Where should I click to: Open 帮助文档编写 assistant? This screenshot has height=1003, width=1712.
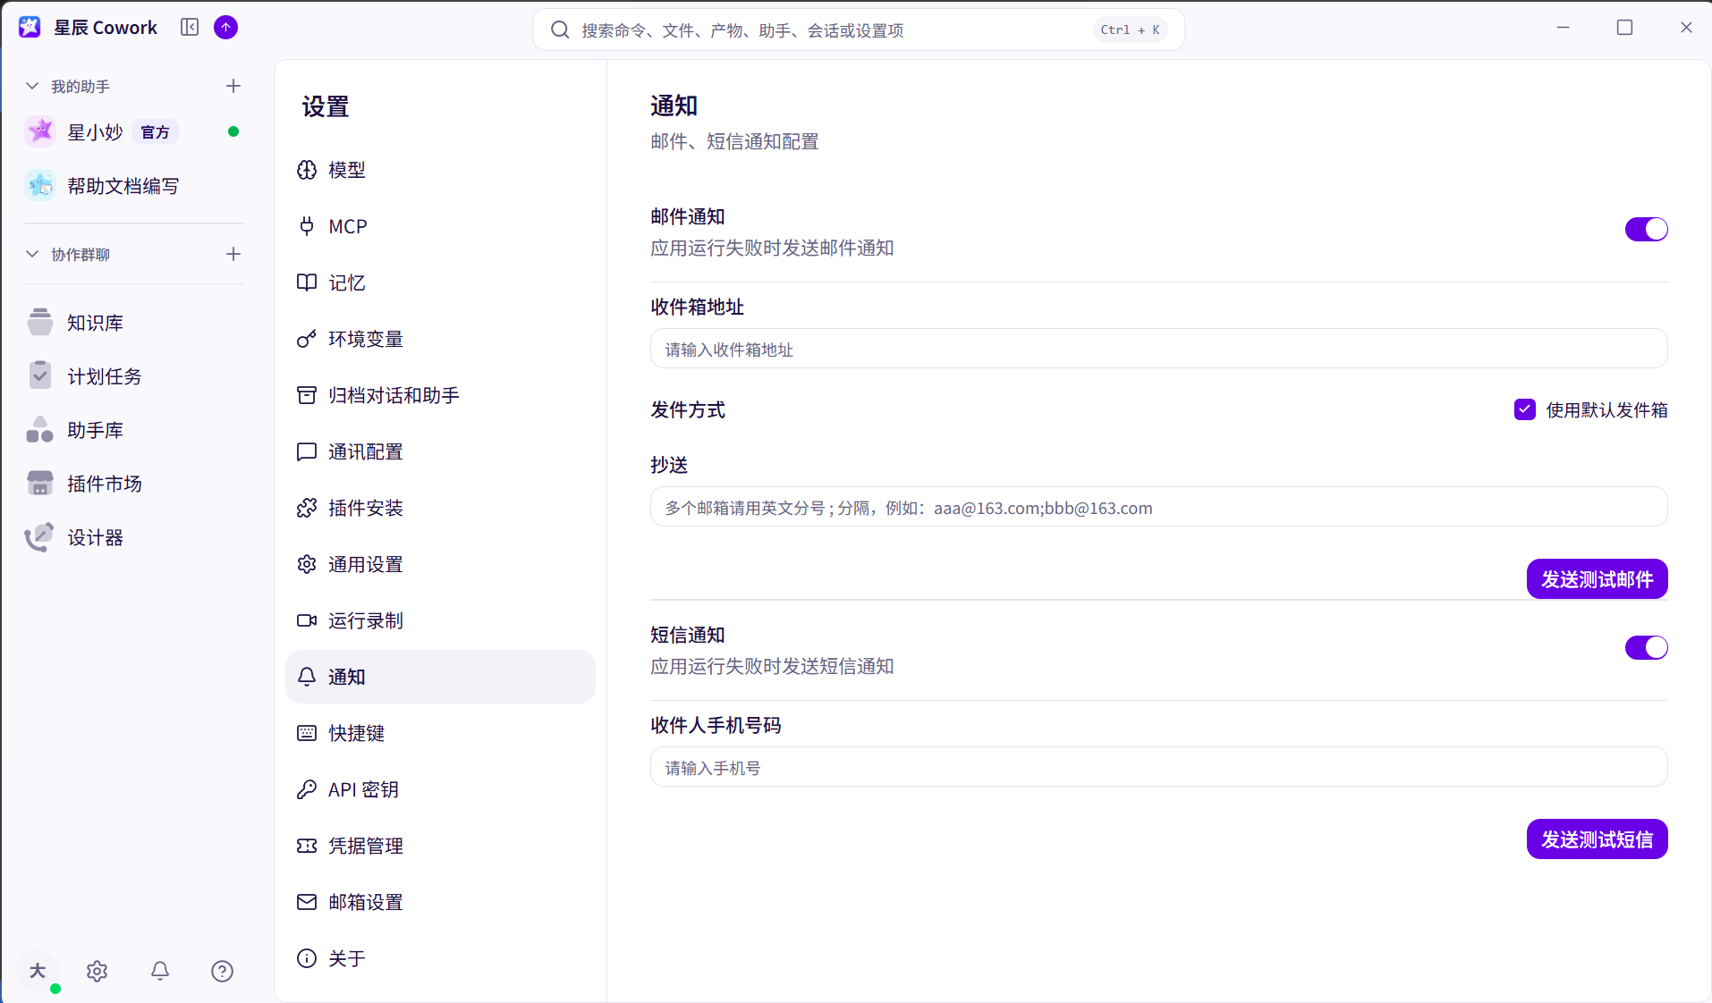coord(134,186)
